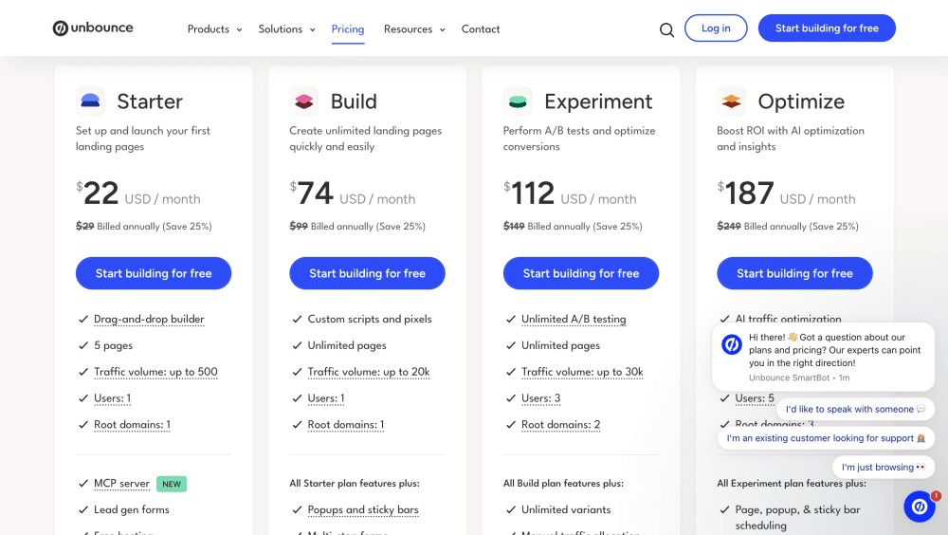Screen dimensions: 948x535
Task: Click "Traffic volume: up to 20k"
Action: [x=369, y=372]
